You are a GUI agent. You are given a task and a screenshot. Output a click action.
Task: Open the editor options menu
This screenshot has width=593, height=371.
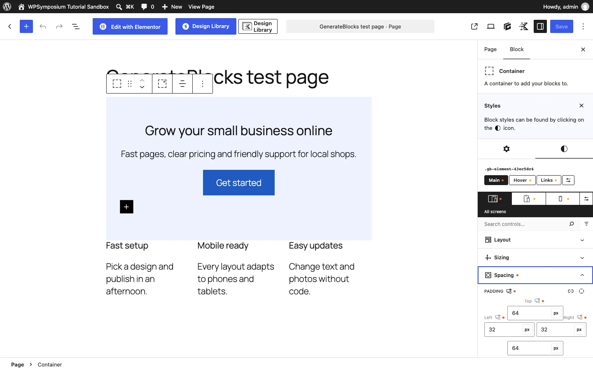(584, 26)
